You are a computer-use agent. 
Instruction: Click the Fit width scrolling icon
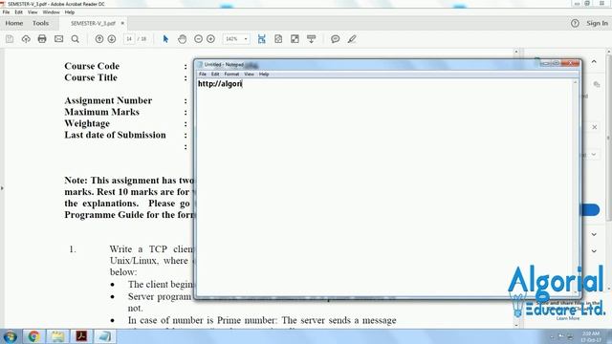[x=261, y=39]
